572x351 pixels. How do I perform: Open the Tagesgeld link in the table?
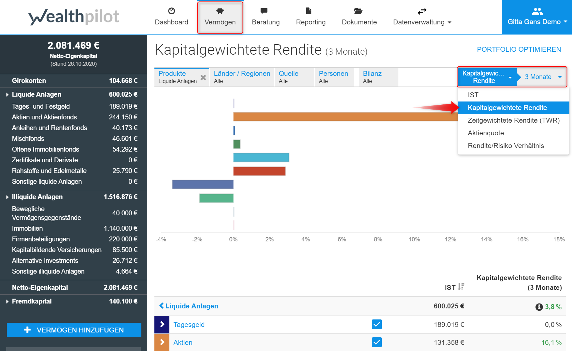point(189,325)
